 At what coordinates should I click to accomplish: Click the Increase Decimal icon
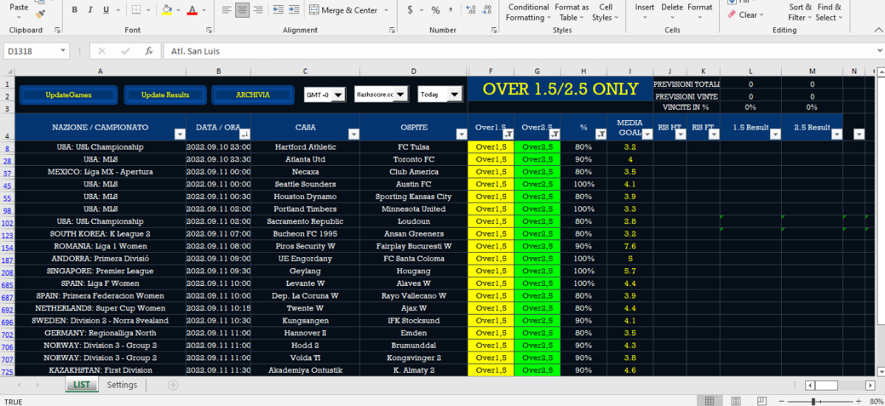click(471, 10)
